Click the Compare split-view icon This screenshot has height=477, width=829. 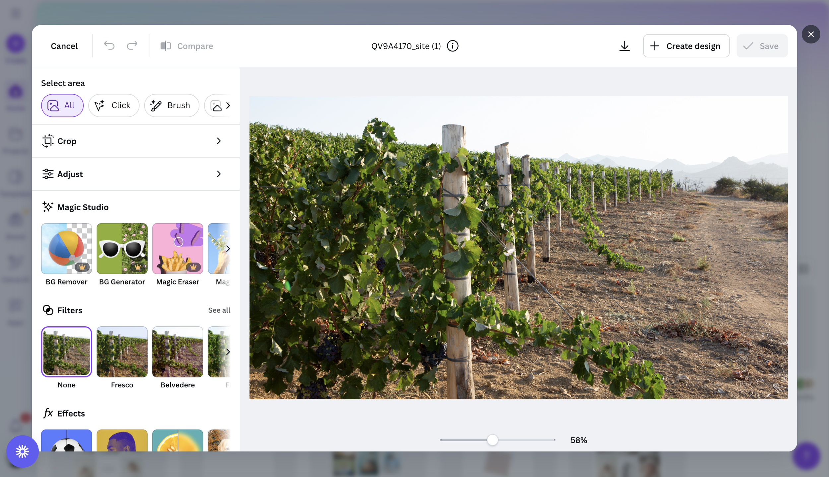[x=165, y=46]
